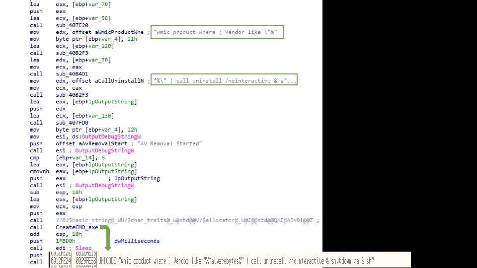Click the "AV Removal Started" comment
The width and height of the screenshot is (477, 268).
(170, 143)
